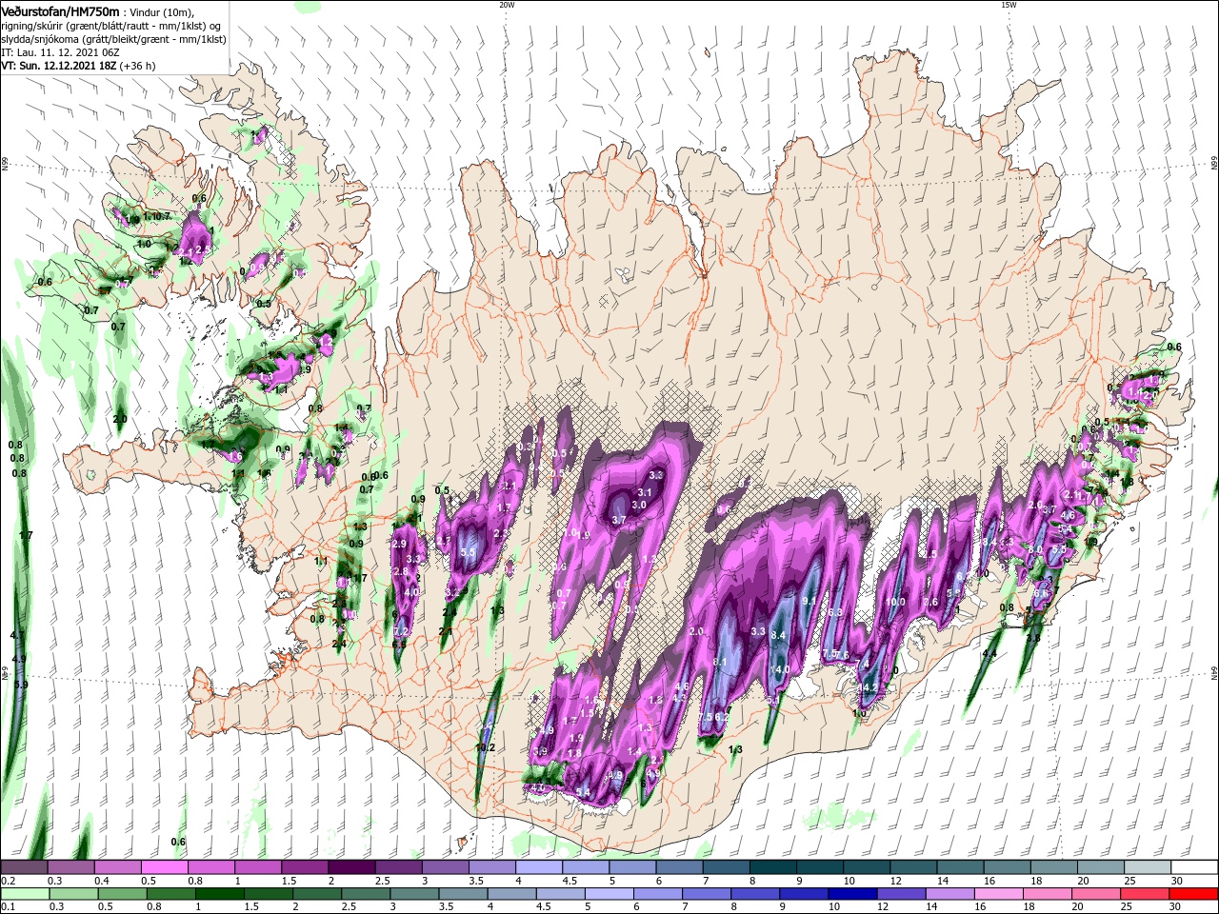Click top legend swatch between 25 and 30
This screenshot has width=1219, height=914.
[1148, 867]
